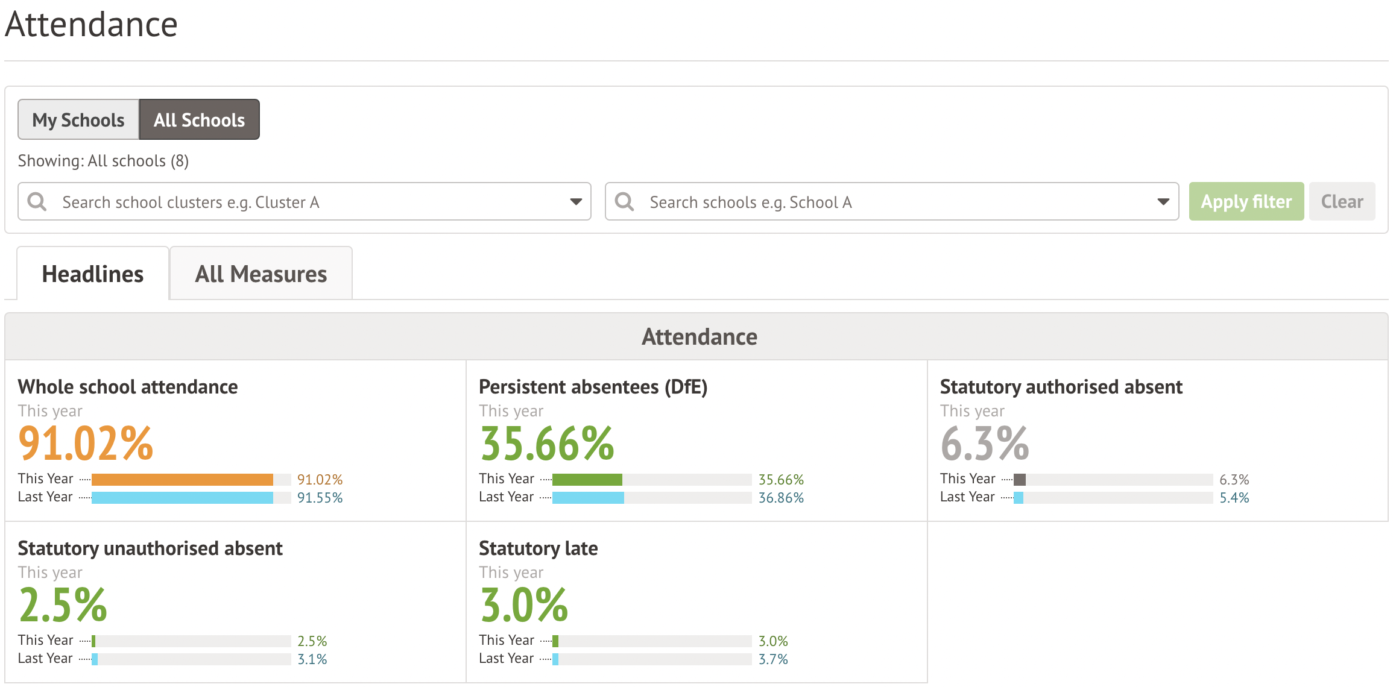Click the large 2.5% unauthorised absent figure
1393x687 pixels.
[x=63, y=605]
